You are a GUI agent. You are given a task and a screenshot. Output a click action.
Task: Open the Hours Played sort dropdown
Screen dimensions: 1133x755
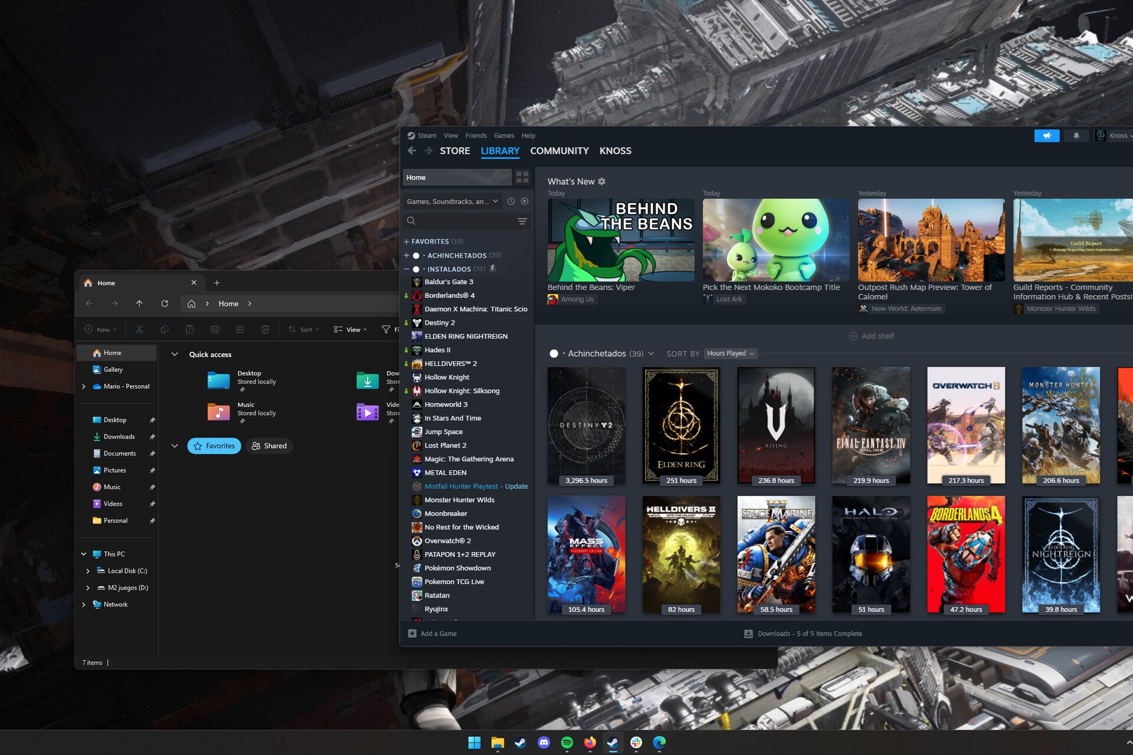tap(731, 353)
